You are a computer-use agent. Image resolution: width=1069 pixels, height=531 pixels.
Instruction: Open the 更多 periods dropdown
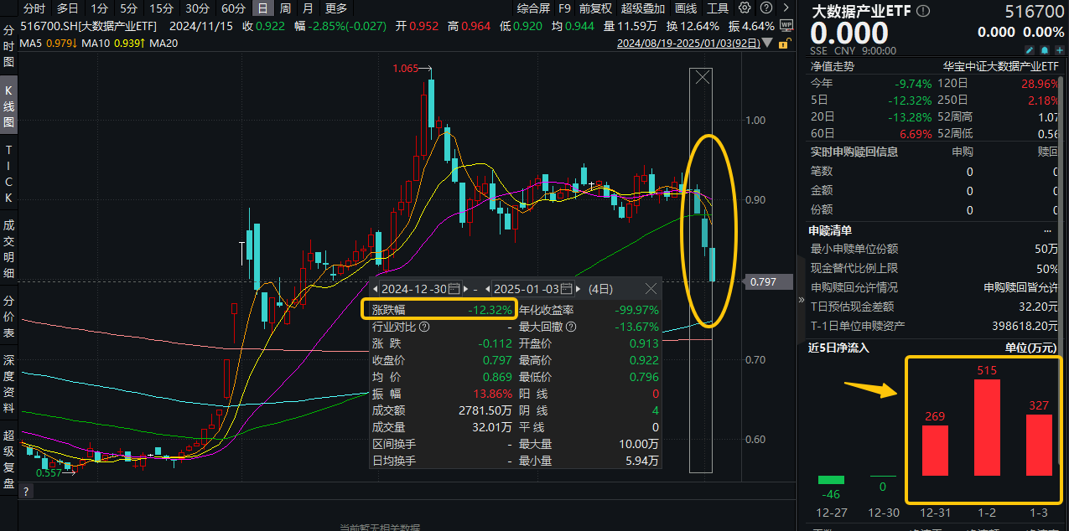(x=335, y=8)
